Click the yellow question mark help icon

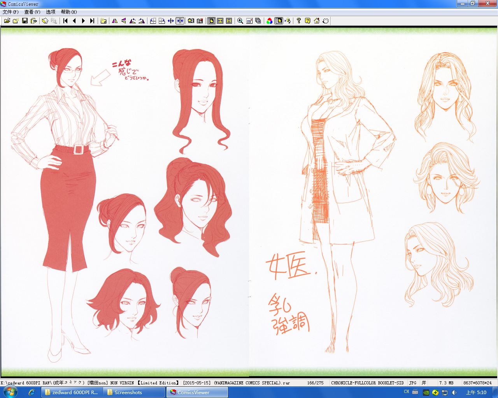point(307,21)
